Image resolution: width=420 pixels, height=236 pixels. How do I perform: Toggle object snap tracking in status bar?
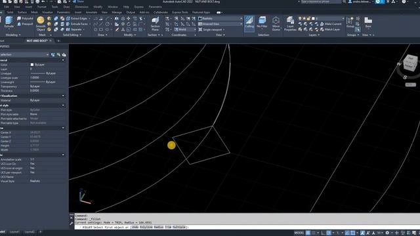[347, 233]
